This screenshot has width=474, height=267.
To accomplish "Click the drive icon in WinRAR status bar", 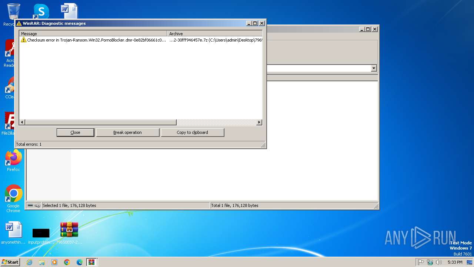I will point(30,205).
